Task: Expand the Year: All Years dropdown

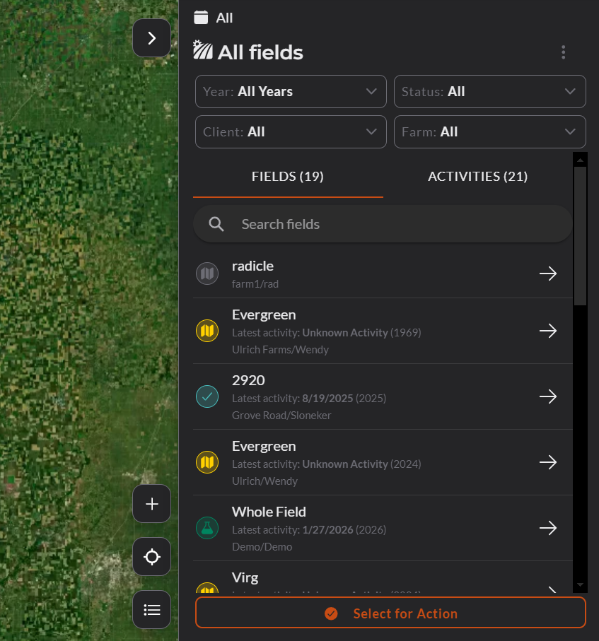Action: [291, 92]
